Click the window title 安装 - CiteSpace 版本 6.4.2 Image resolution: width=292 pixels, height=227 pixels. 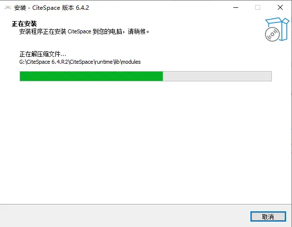51,8
